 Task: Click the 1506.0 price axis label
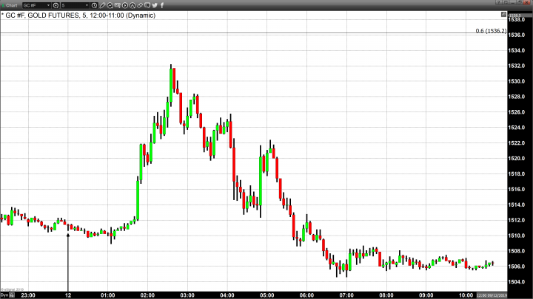click(517, 267)
